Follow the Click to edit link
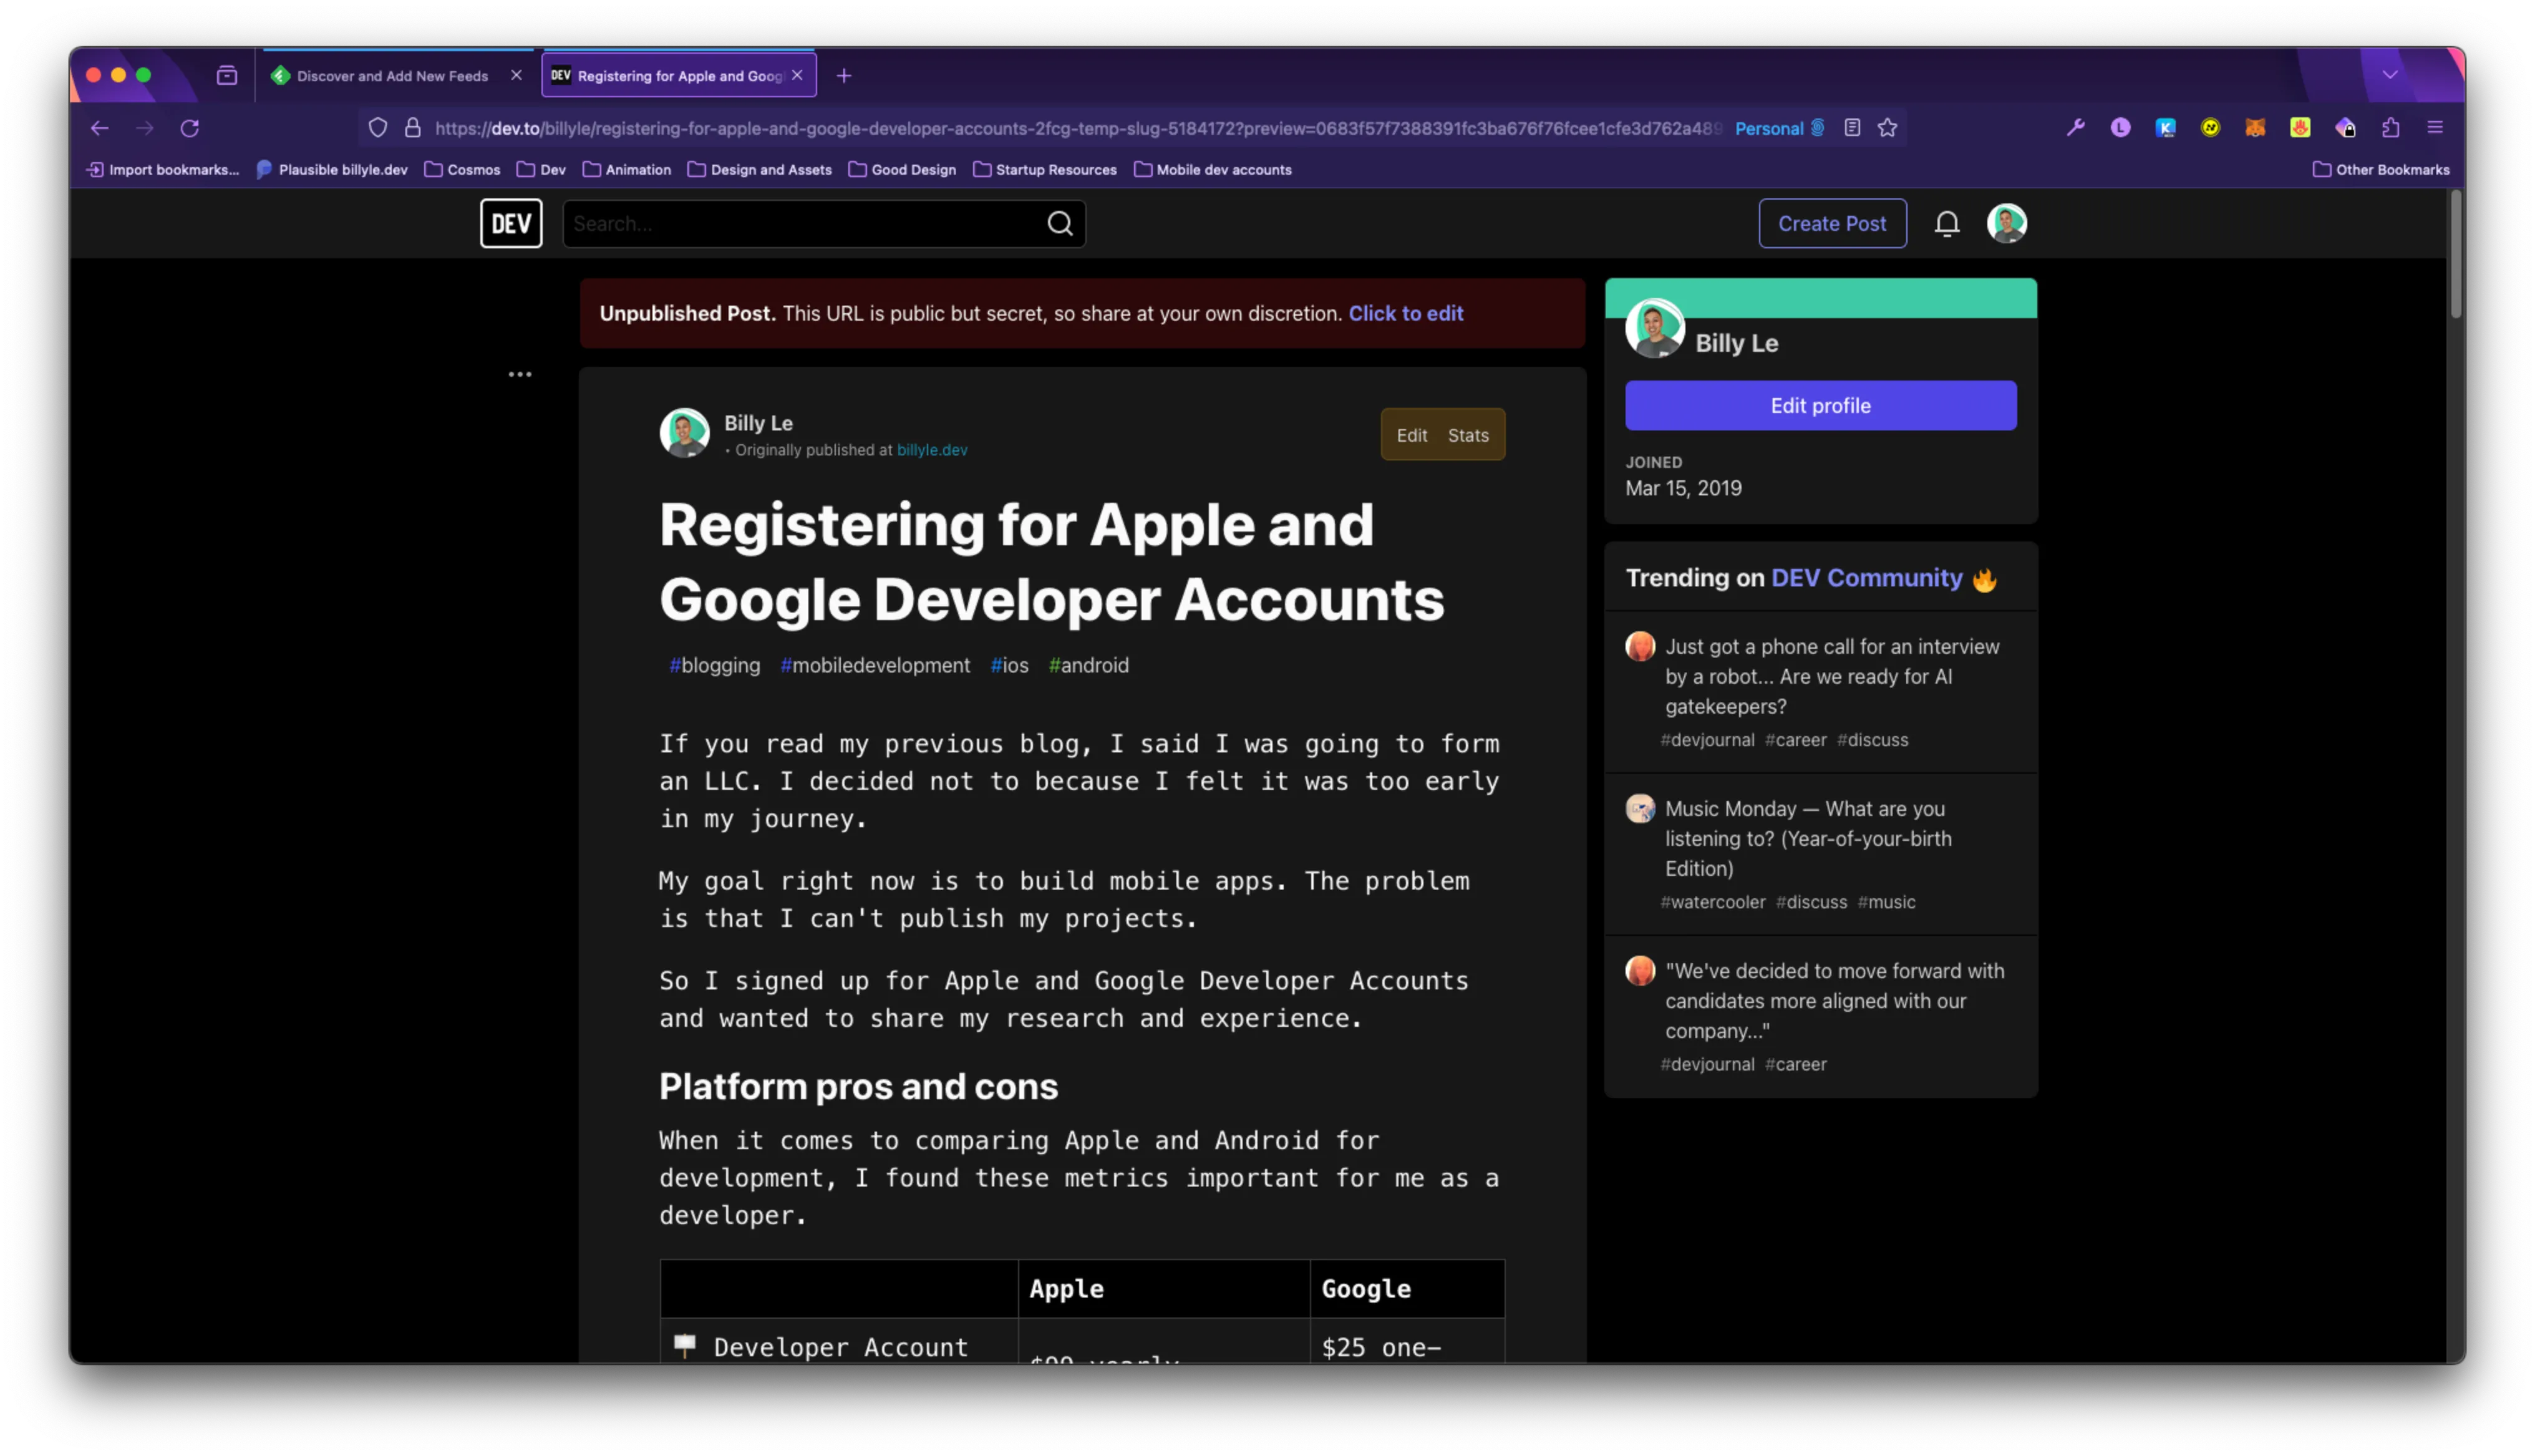 coord(1405,314)
